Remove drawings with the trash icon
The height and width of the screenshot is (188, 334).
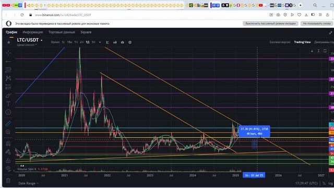(8, 181)
